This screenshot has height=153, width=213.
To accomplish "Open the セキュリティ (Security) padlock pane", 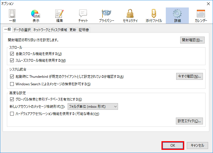I will (130, 16).
